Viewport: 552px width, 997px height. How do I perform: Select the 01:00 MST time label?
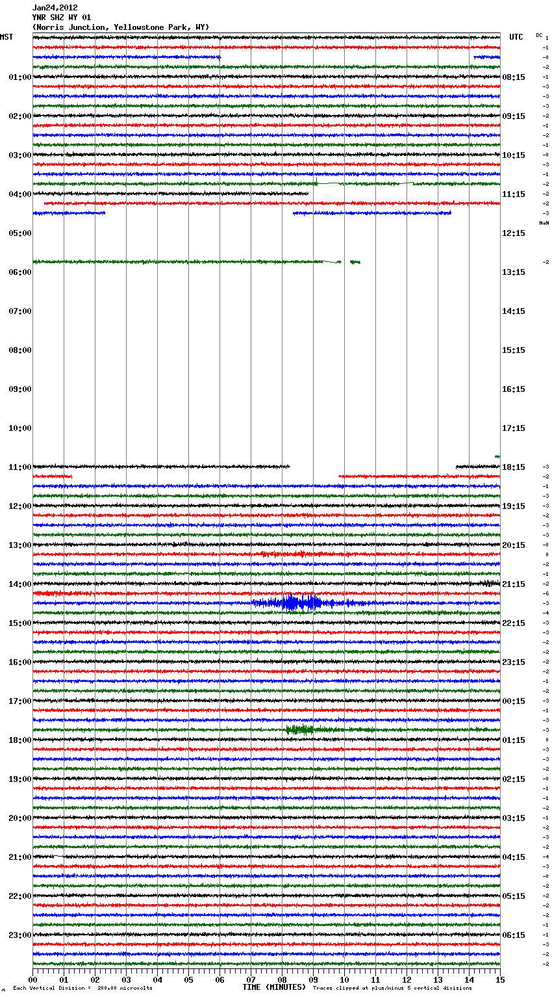(20, 77)
